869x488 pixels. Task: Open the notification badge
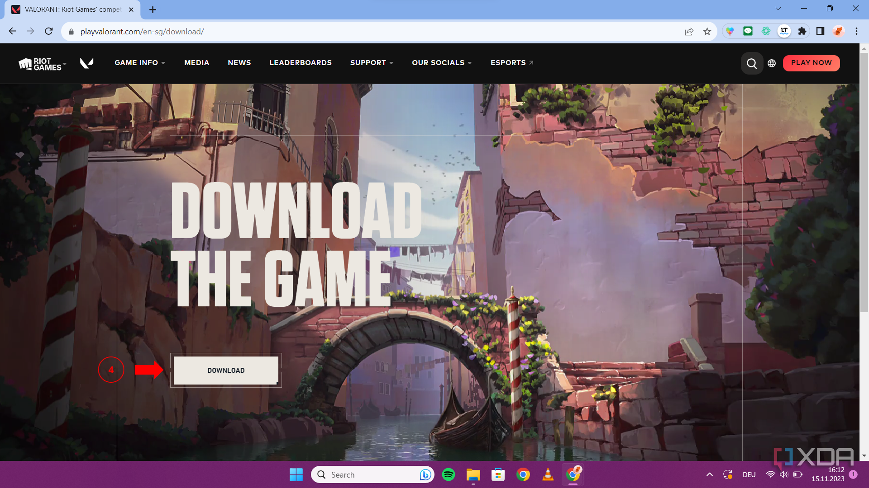(x=853, y=474)
